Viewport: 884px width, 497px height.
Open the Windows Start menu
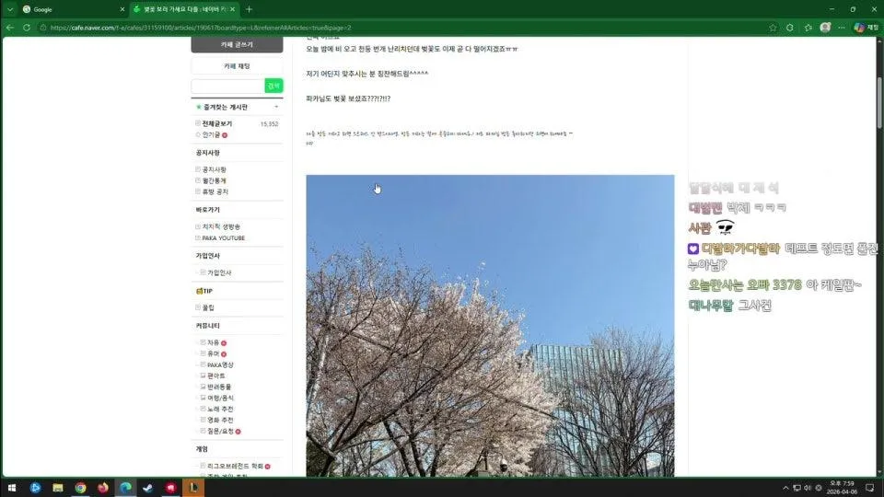click(12, 488)
